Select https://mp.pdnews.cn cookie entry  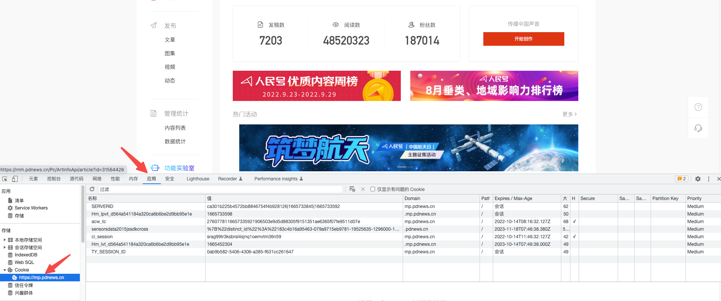[x=40, y=278]
